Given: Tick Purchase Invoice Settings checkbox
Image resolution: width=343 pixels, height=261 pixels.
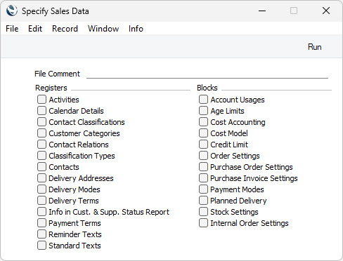Looking at the screenshot, I should (x=203, y=178).
